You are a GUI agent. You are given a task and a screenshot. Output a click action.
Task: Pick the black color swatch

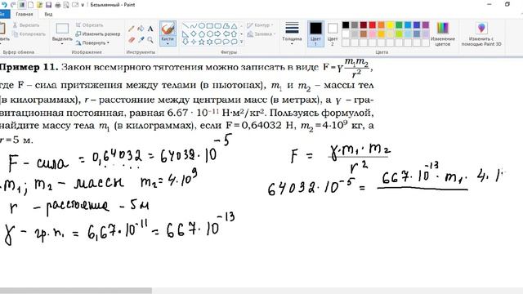(x=346, y=25)
